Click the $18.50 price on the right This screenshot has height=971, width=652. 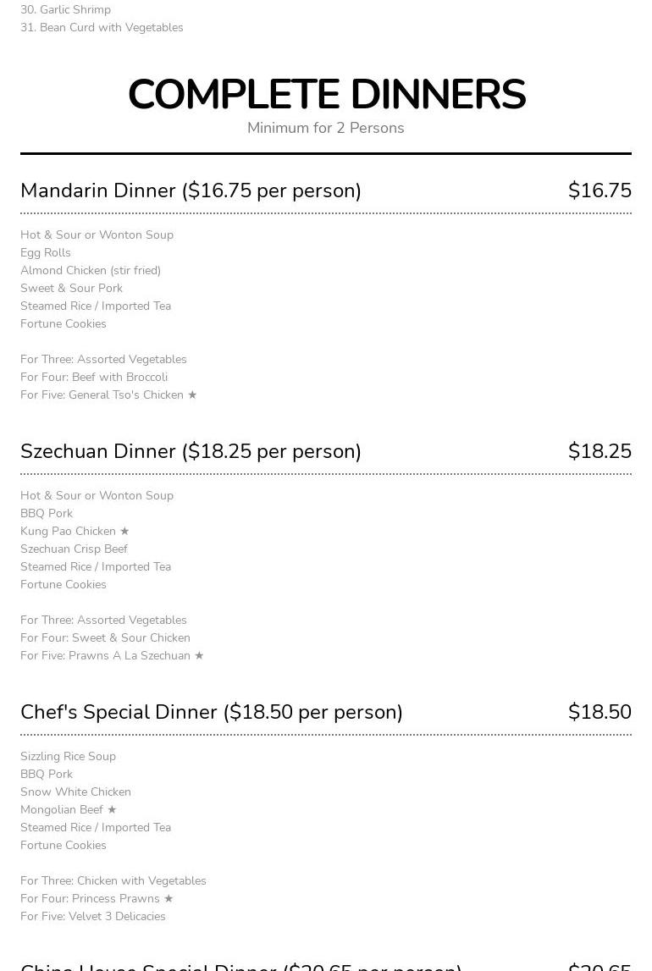pos(600,712)
